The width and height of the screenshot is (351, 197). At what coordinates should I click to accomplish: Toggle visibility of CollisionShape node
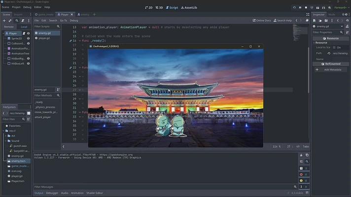pyautogui.click(x=29, y=43)
